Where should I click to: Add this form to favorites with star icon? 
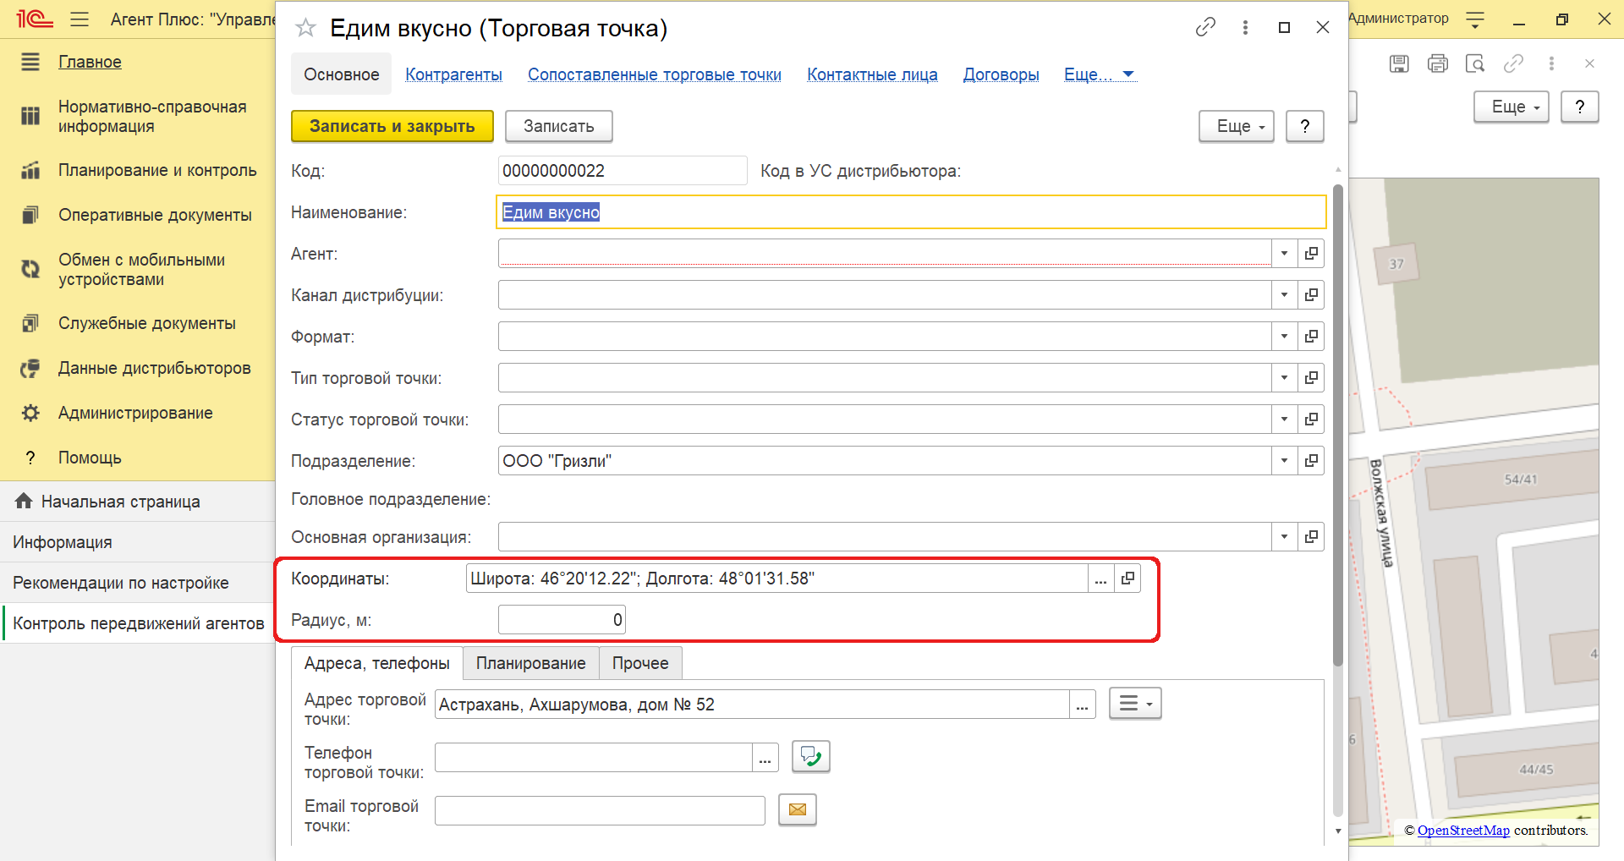305,28
